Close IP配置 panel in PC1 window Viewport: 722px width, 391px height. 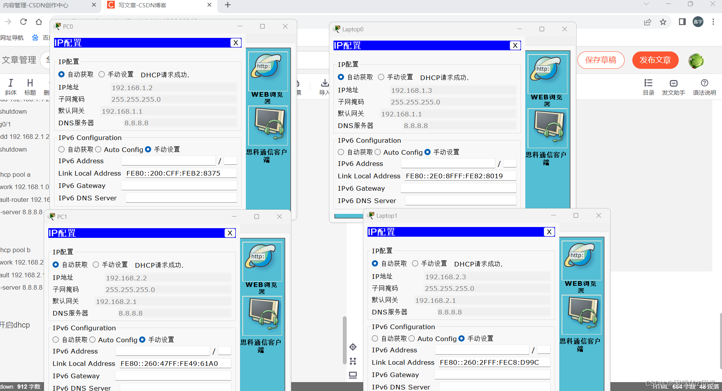230,233
